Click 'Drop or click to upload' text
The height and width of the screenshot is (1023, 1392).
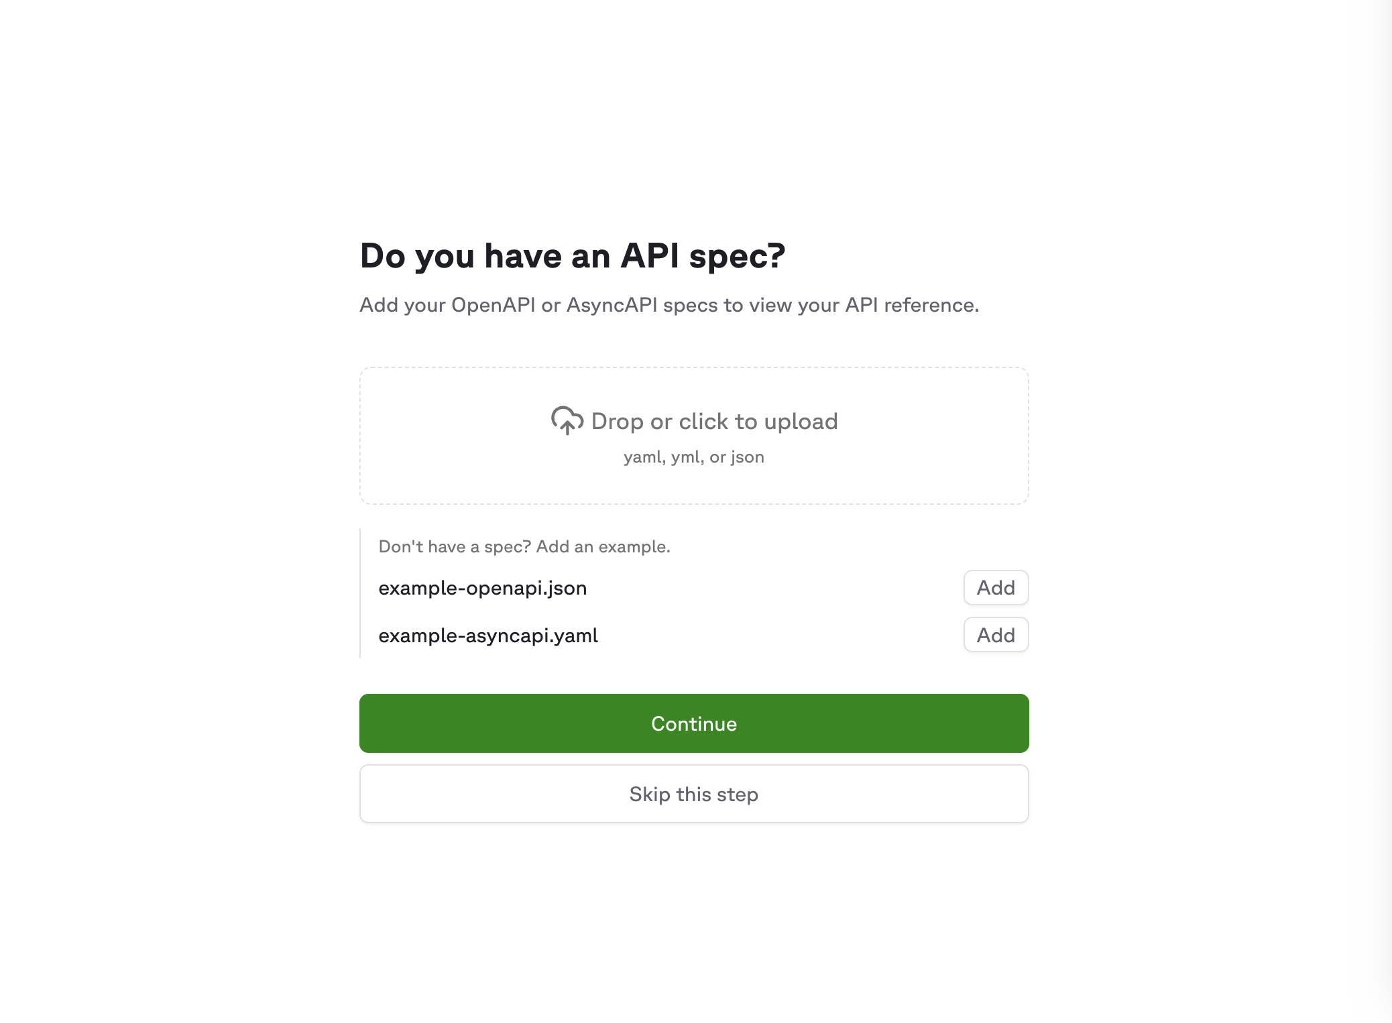point(714,421)
